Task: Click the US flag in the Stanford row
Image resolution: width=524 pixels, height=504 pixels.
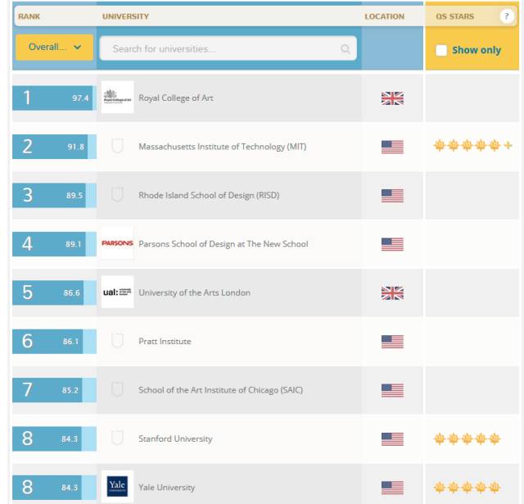Action: (x=392, y=439)
